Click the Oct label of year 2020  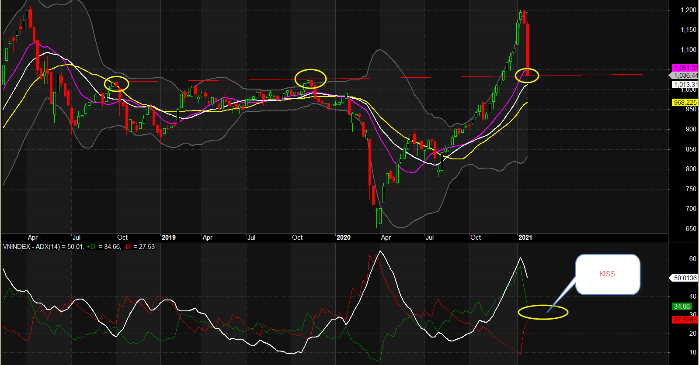[x=476, y=238]
